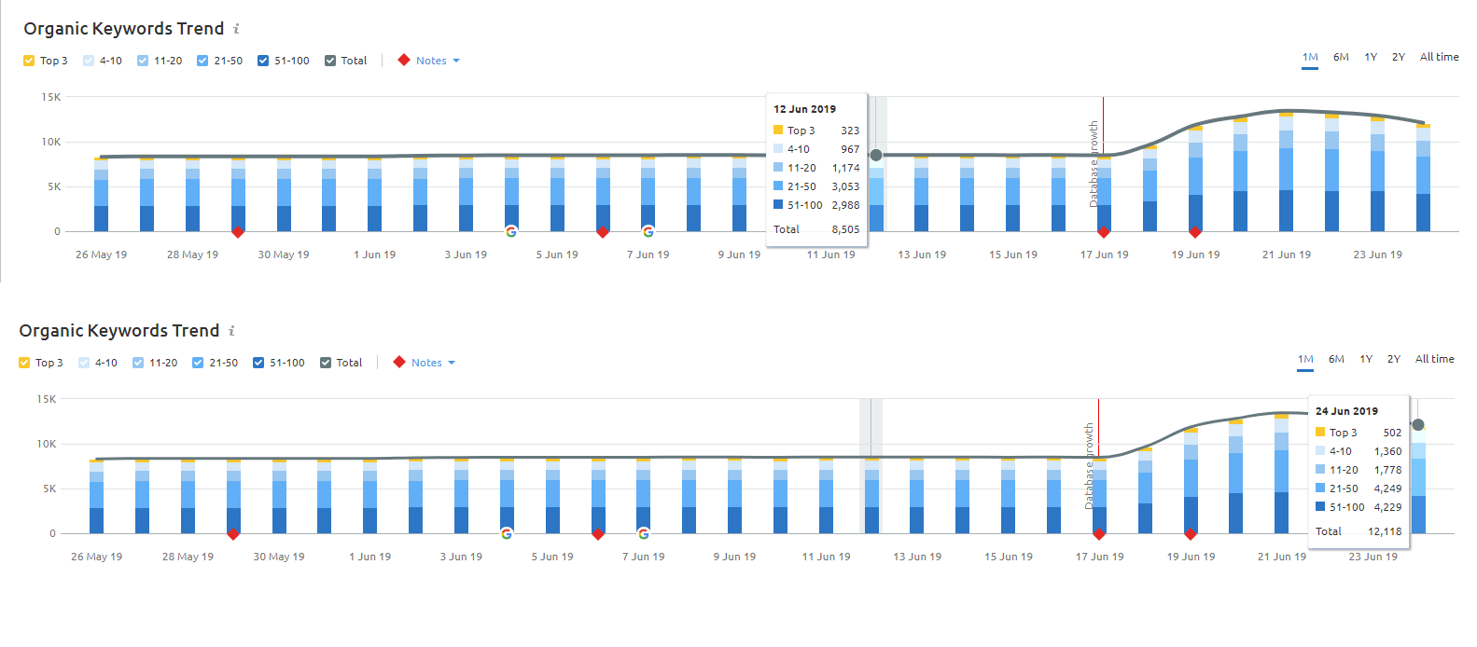Open the red note marker at 19 Jun in lower chart

(x=1191, y=534)
